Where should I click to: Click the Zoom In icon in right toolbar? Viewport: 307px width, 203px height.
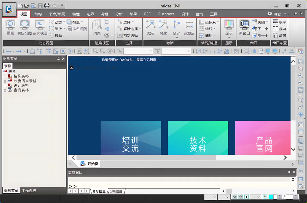point(301,76)
